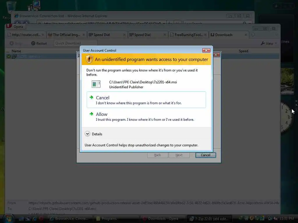Expand the Details section of UAC
Screen dimensions: 298x223
coord(93,134)
